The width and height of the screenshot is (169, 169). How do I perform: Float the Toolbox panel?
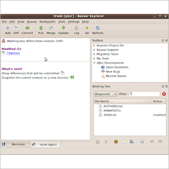[x=163, y=40]
